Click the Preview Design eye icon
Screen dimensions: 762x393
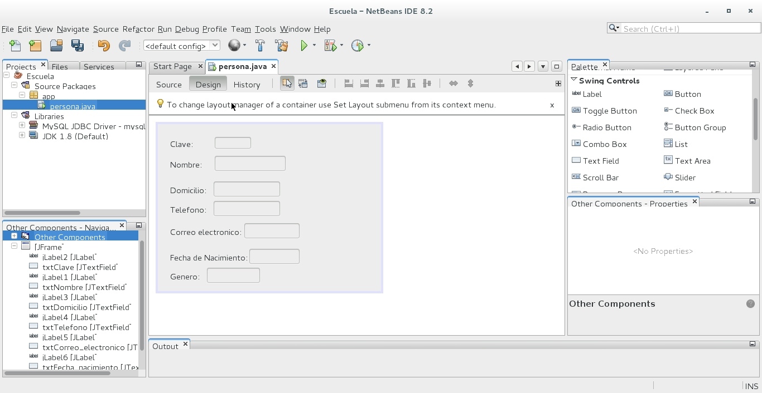[322, 83]
